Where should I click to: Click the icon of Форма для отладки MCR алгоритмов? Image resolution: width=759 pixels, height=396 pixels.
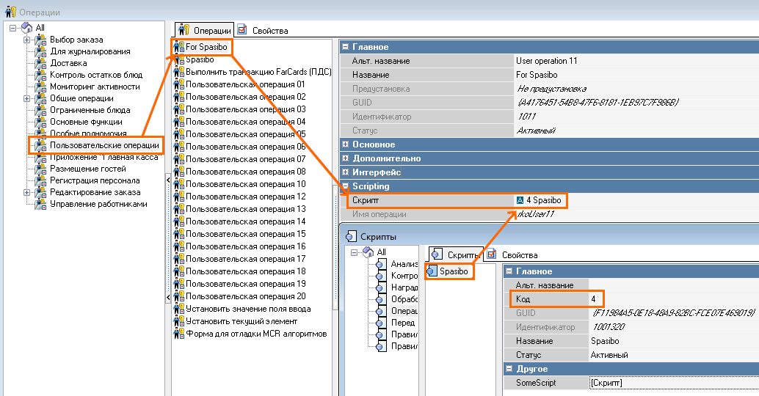coord(178,334)
